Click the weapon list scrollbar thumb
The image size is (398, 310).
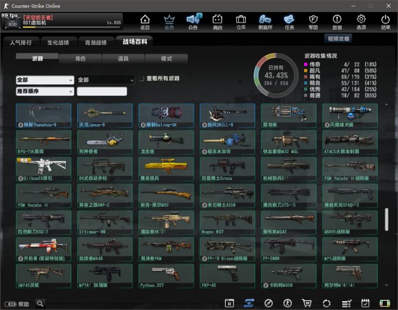[387, 220]
